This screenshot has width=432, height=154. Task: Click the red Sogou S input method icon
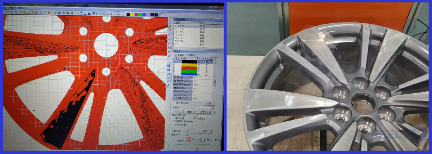(189, 139)
